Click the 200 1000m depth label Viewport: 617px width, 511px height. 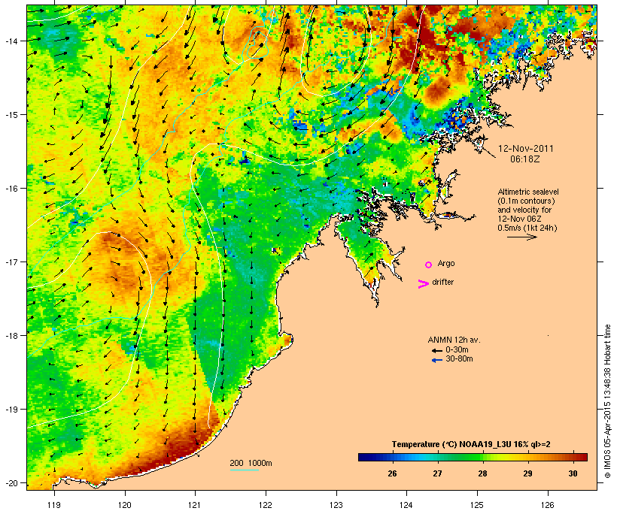coord(251,463)
